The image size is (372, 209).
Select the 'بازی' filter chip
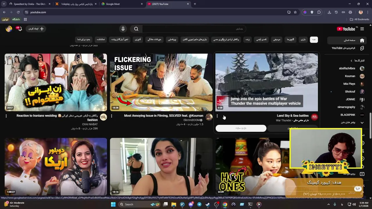303,39
